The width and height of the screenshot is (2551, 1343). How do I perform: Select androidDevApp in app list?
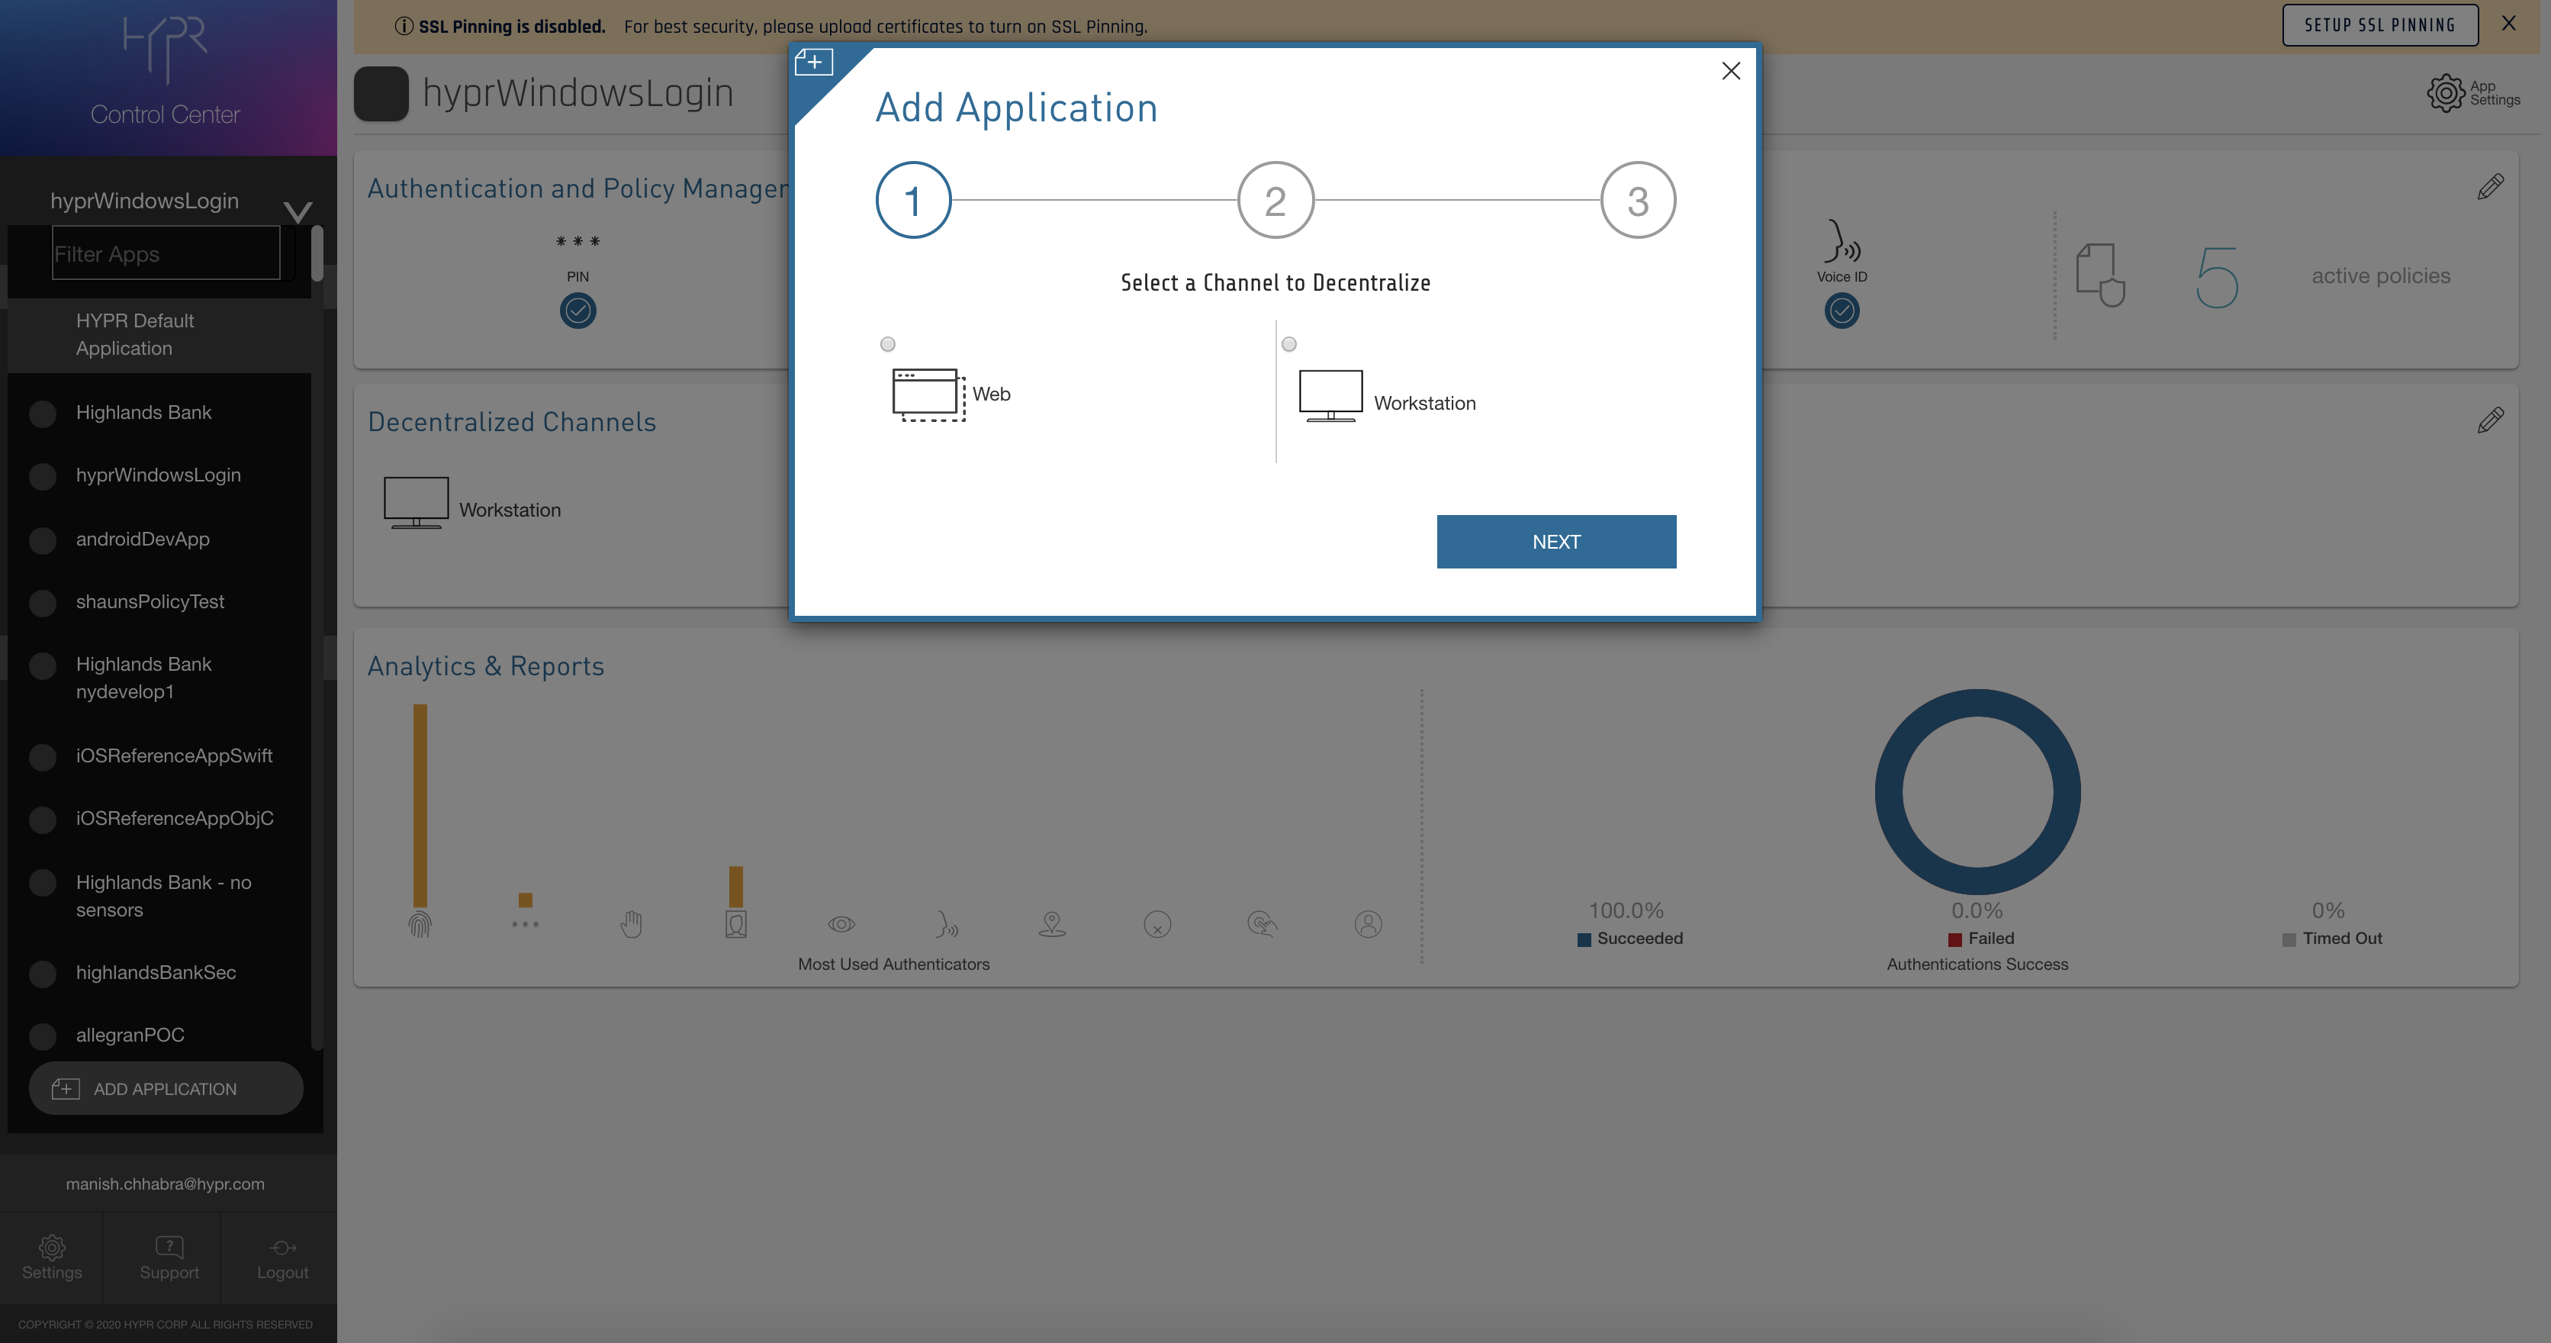pos(143,539)
